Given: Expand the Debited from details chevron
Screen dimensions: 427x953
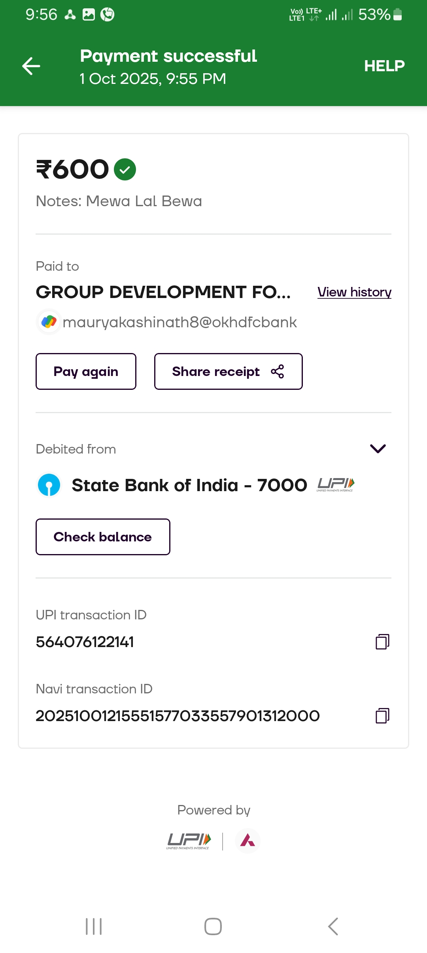Looking at the screenshot, I should click(378, 448).
